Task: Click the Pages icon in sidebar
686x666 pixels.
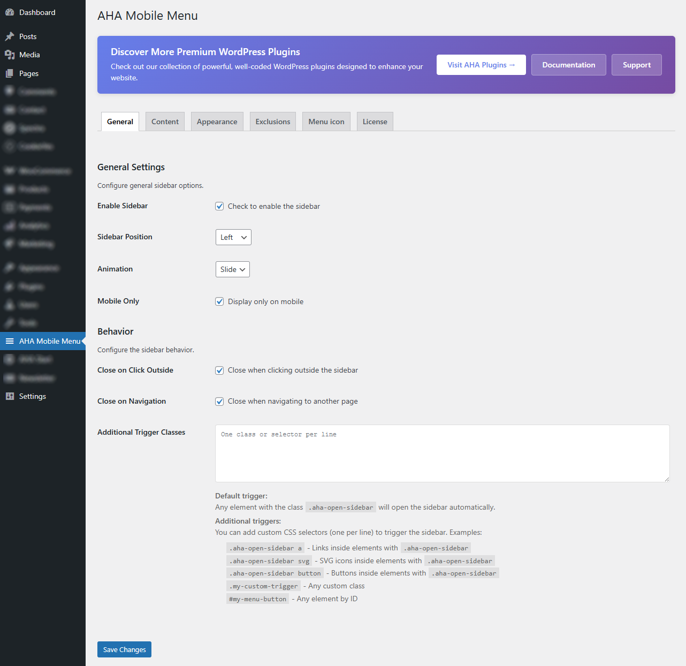Action: (x=10, y=73)
